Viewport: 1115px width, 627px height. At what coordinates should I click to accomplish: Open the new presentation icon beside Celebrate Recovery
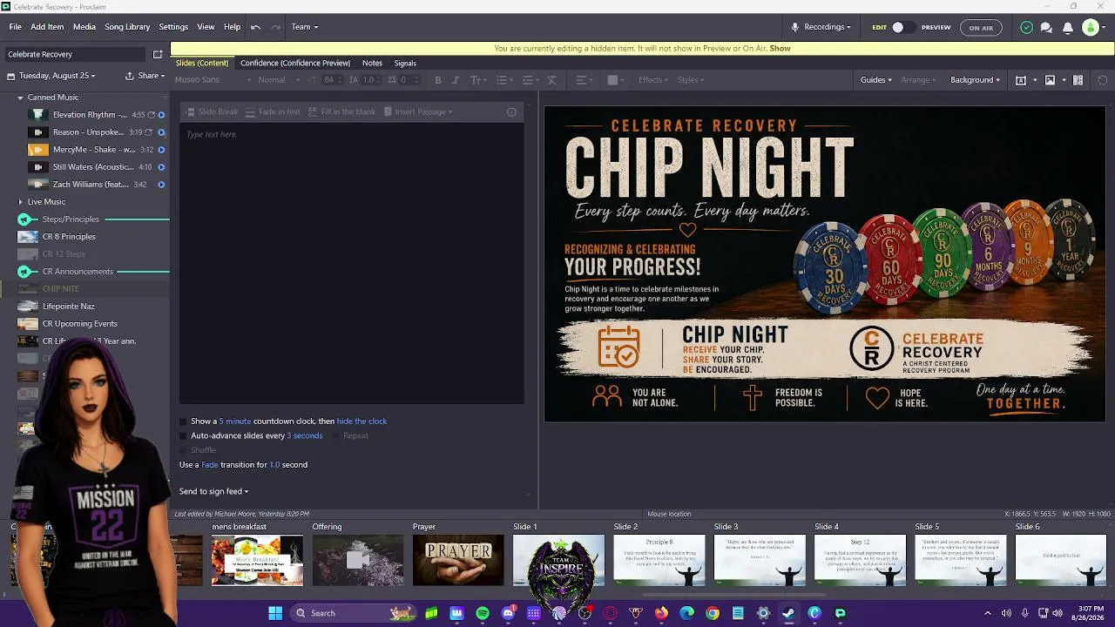pos(158,54)
